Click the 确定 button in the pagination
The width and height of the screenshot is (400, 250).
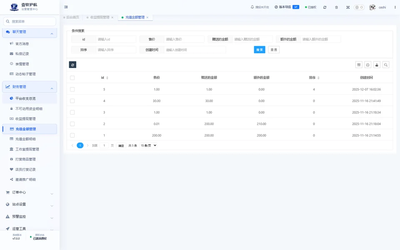point(121,146)
